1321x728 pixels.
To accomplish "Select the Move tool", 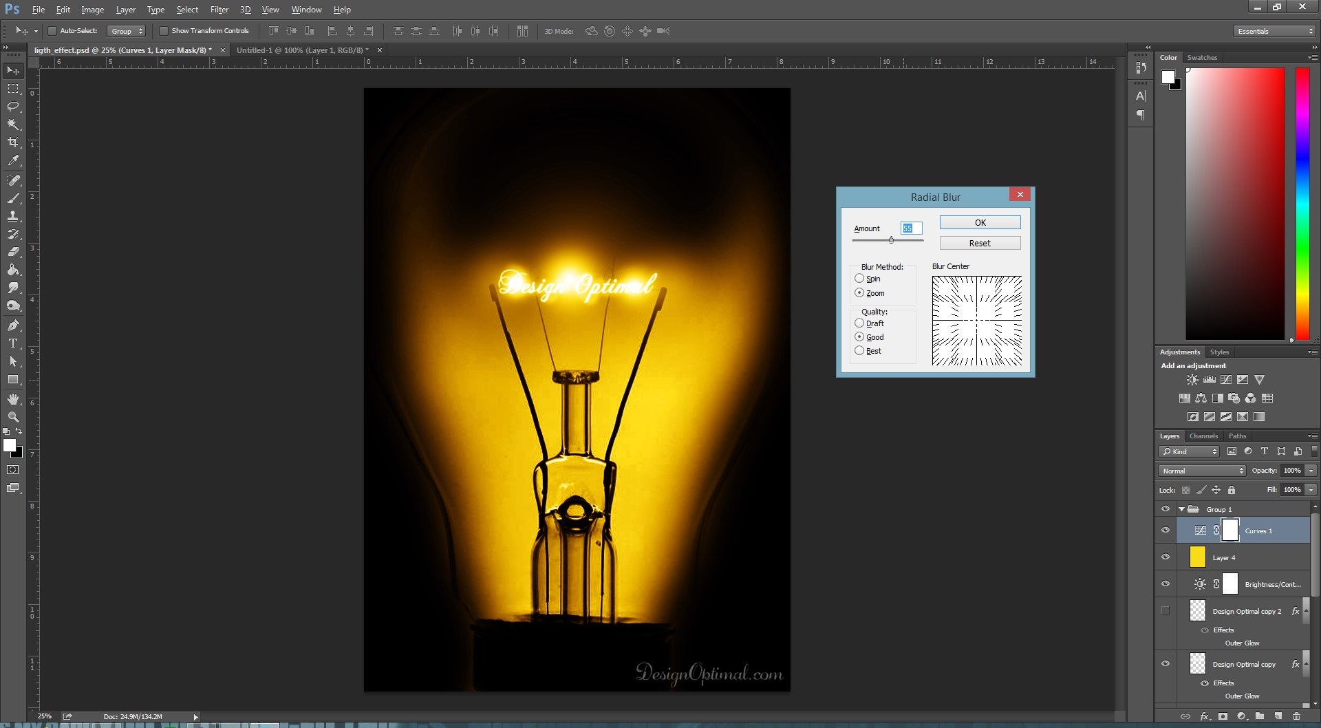I will tap(13, 71).
